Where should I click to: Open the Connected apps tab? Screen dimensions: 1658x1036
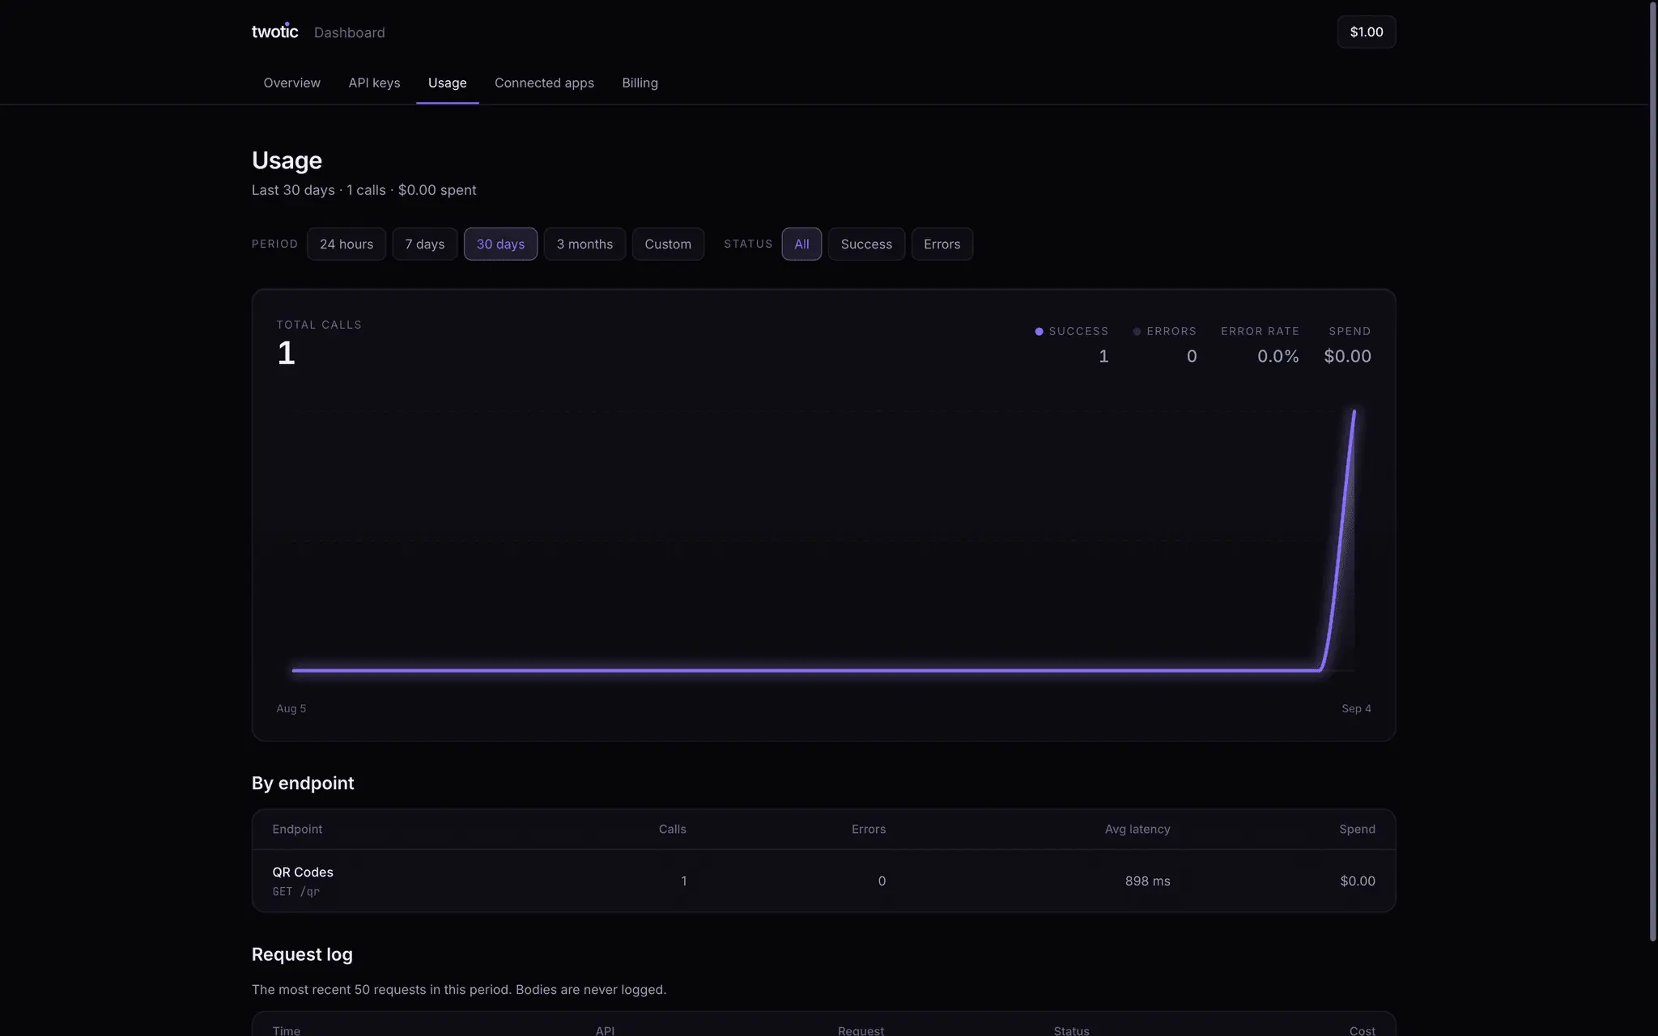coord(544,83)
